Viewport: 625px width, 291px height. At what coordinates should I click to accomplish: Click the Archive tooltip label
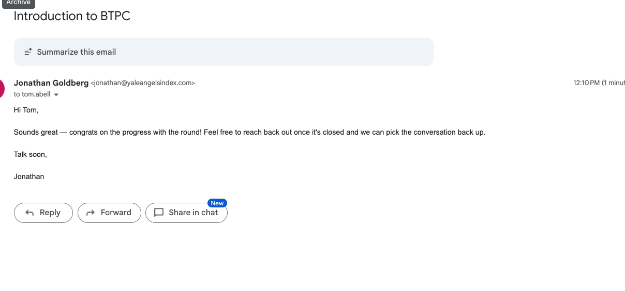tap(19, 3)
